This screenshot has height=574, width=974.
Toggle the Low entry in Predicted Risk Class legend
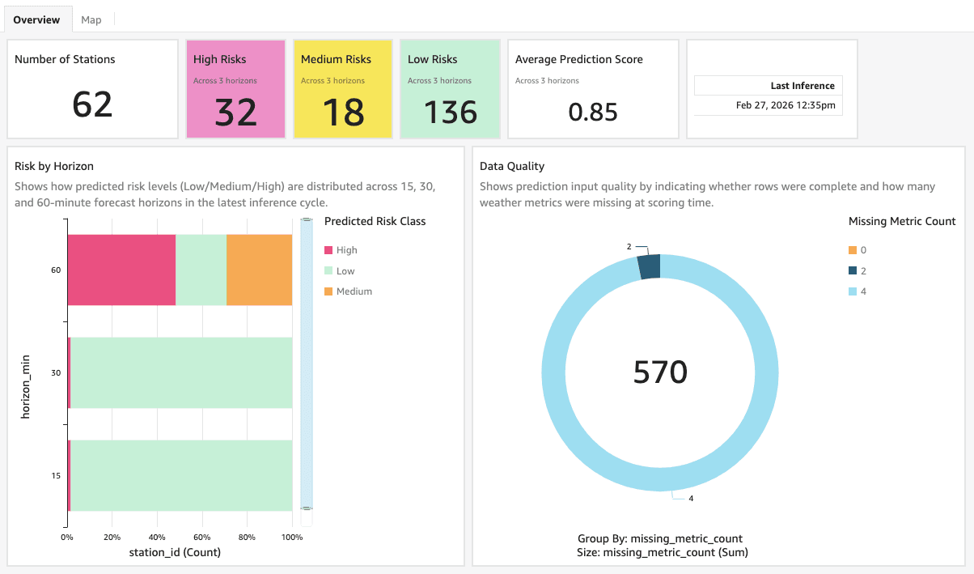click(x=340, y=270)
